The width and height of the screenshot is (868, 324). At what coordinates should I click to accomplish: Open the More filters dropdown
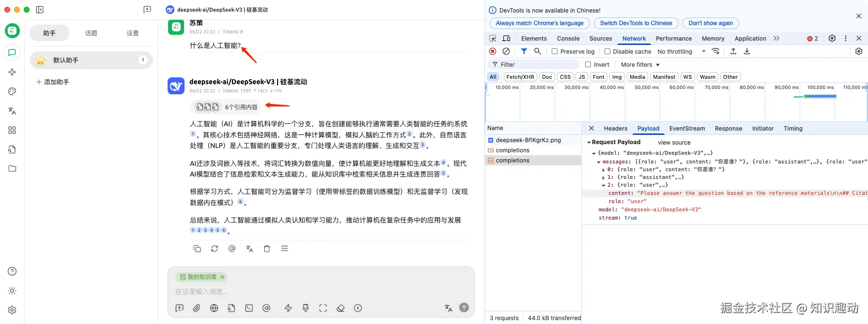coord(640,64)
